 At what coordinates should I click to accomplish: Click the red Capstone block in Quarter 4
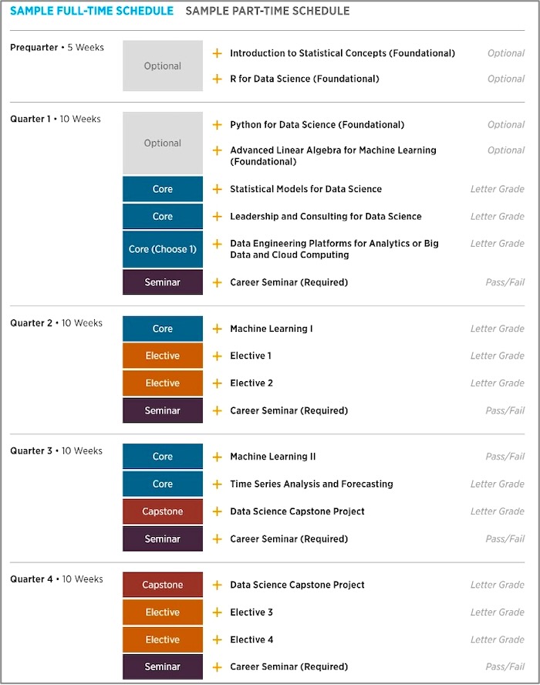click(x=163, y=585)
